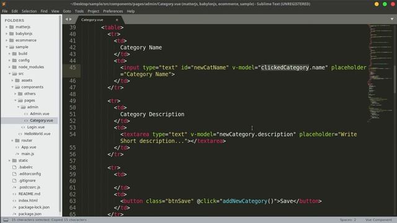Open HelloWorld.vue in sidebar
This screenshot has height=223, width=397.
tap(37, 134)
